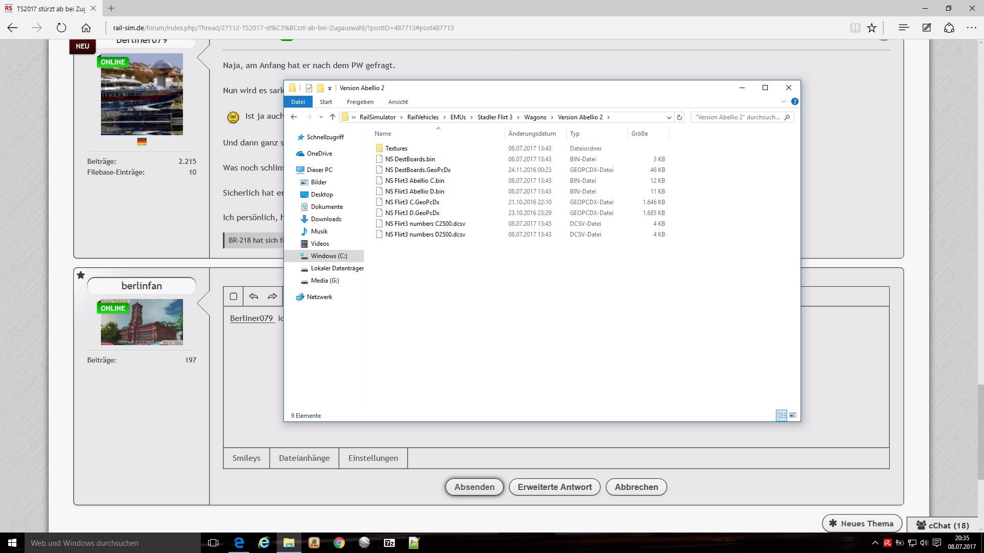Switch to large icons view in Explorer
This screenshot has height=553, width=984.
tap(793, 415)
